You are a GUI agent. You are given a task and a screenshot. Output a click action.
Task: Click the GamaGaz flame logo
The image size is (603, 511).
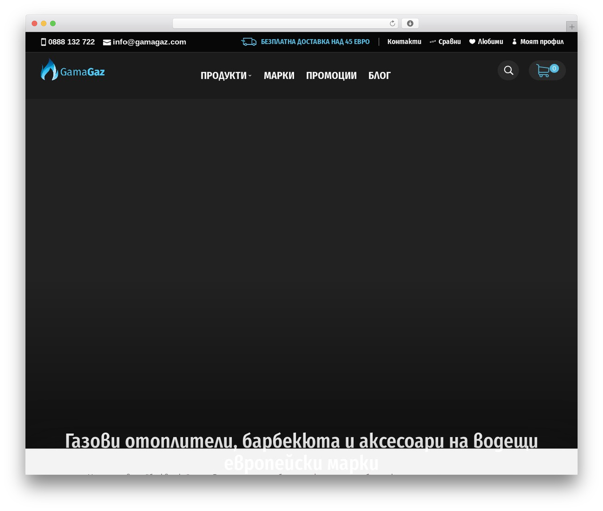pos(73,70)
